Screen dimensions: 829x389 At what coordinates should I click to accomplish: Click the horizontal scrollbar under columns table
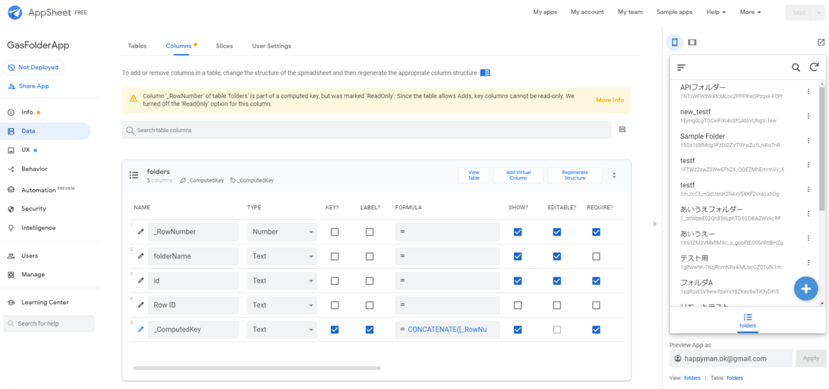click(256, 368)
